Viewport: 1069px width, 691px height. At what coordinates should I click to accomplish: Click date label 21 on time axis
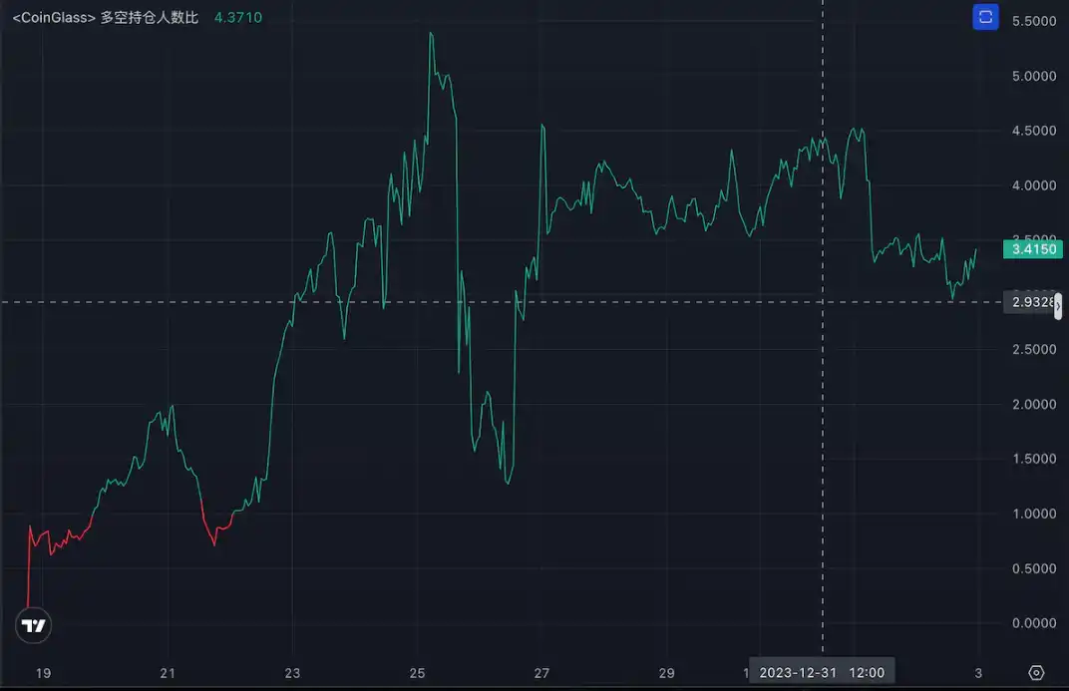coord(168,672)
